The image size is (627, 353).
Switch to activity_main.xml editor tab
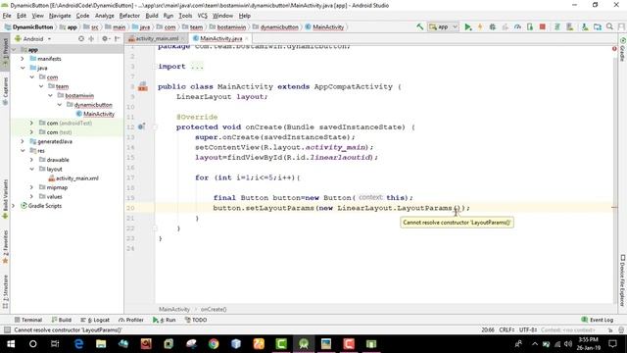(x=156, y=38)
